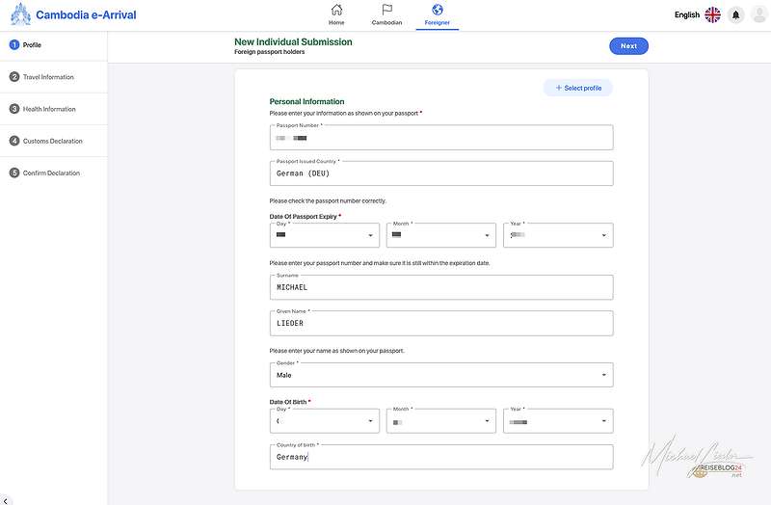Go to Health Information step
The height and width of the screenshot is (505, 771).
click(49, 109)
